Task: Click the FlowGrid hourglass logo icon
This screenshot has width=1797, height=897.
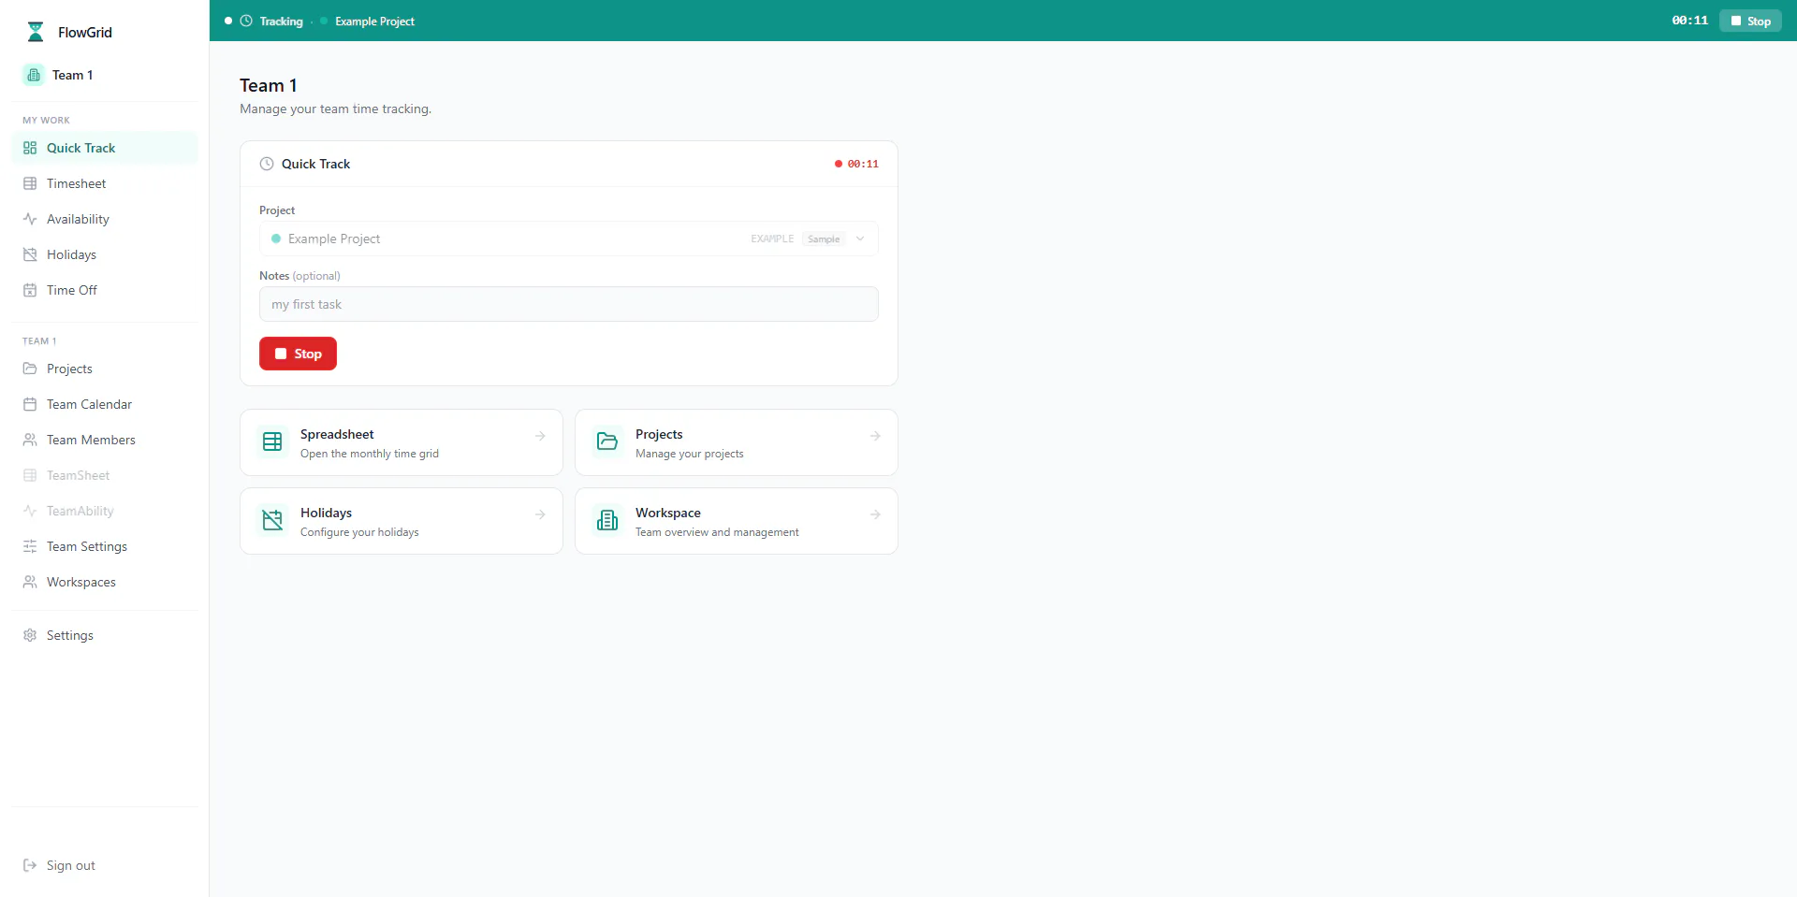Action: point(36,32)
